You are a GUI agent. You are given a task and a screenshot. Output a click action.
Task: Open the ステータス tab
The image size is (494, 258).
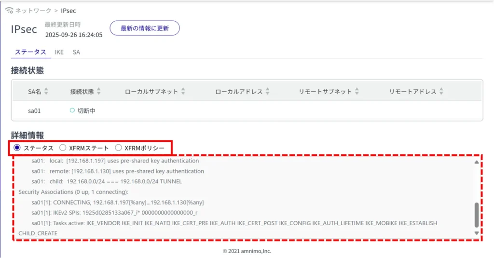click(30, 52)
